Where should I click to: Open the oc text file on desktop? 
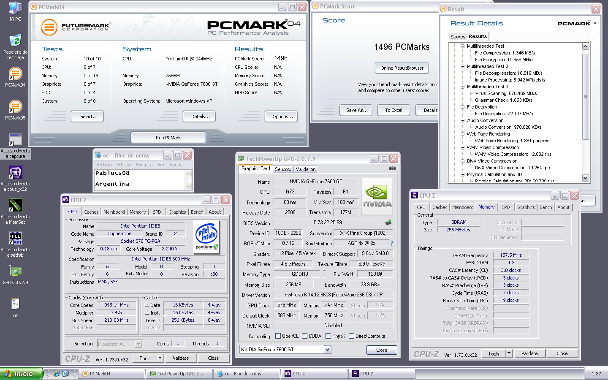pos(15,308)
